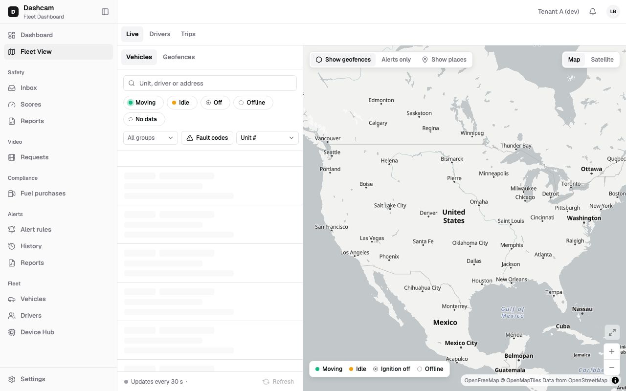Open notifications bell
The height and width of the screenshot is (391, 626).
[593, 12]
